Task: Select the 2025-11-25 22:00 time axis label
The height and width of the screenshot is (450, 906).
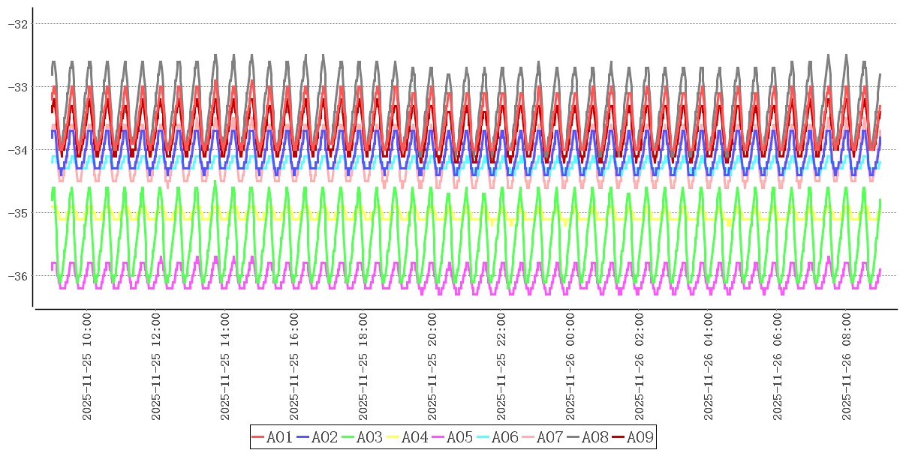Action: 501,367
